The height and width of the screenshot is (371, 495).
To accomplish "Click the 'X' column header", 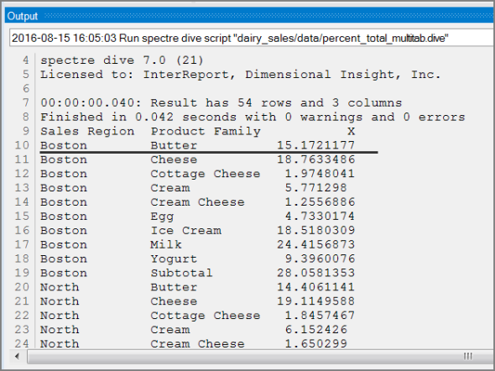I will [x=351, y=131].
